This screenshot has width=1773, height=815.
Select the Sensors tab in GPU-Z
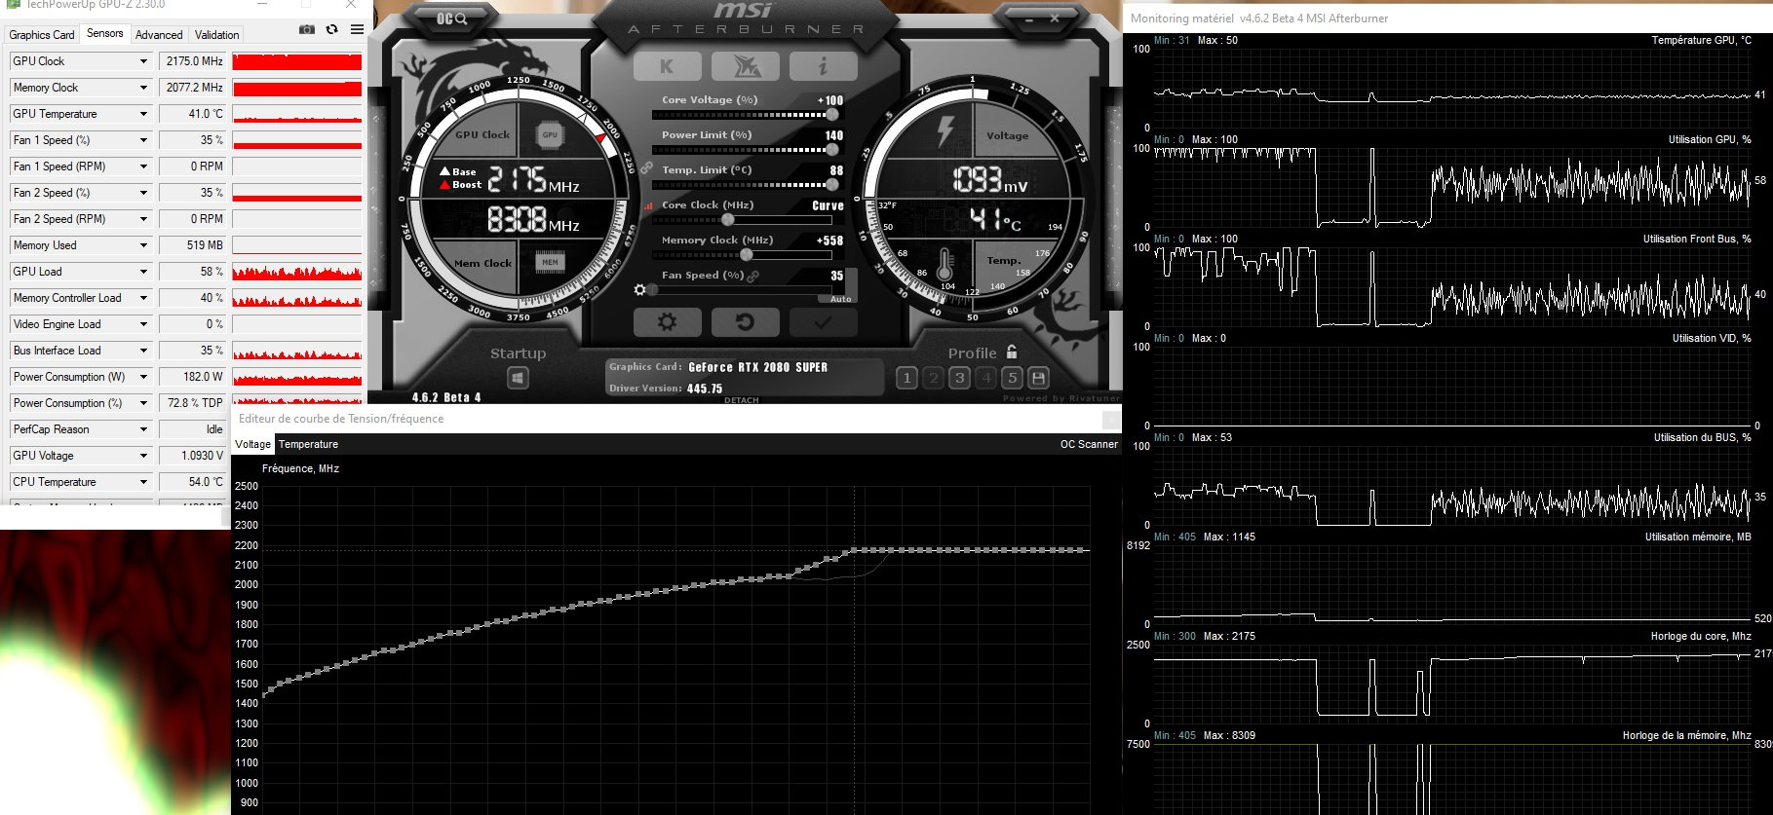(105, 33)
